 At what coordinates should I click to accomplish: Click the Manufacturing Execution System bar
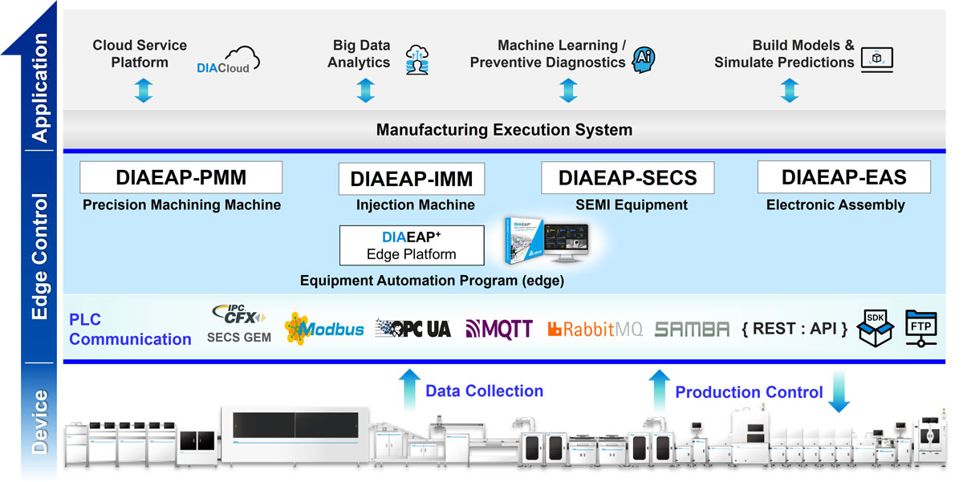click(504, 129)
